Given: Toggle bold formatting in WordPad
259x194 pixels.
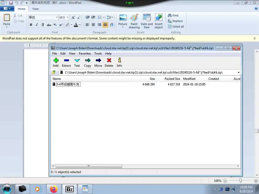Looking at the screenshot, I should 31,25.
